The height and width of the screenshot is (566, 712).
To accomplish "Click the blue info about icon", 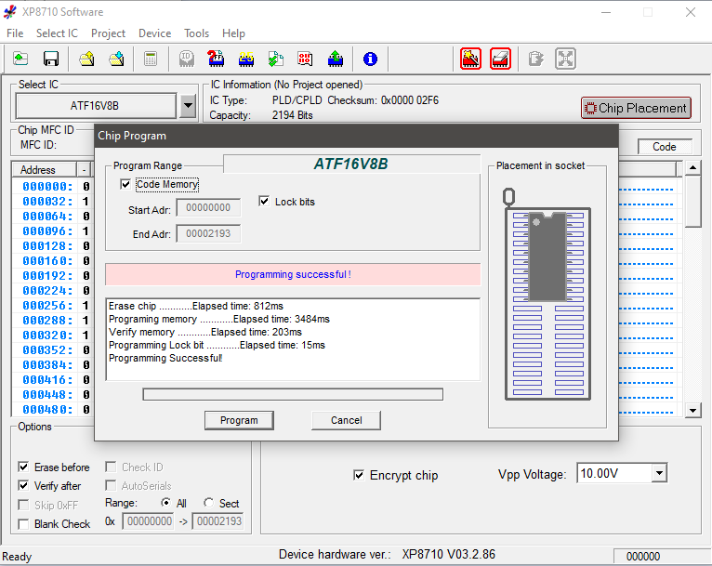I will pos(370,59).
